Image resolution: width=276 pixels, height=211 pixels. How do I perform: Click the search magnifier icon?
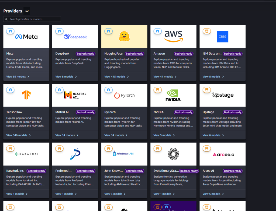click(x=6, y=19)
